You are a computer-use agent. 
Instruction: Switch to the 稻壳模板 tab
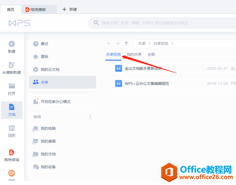click(x=39, y=10)
